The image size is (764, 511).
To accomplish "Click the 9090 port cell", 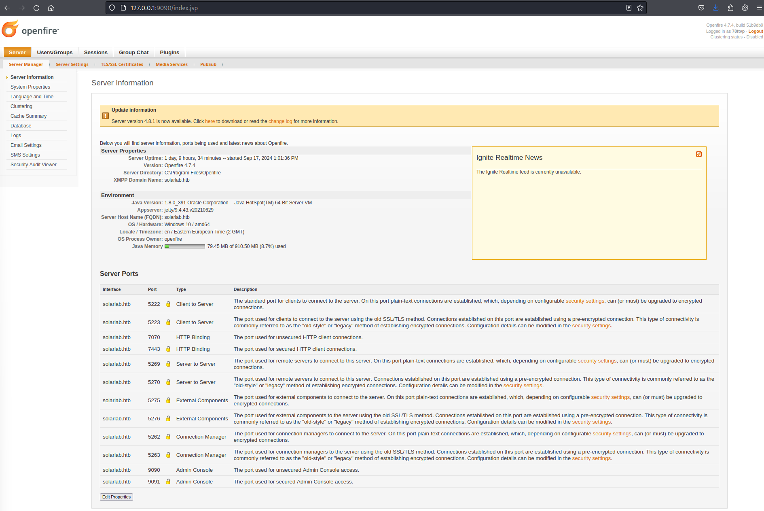I will click(x=154, y=470).
